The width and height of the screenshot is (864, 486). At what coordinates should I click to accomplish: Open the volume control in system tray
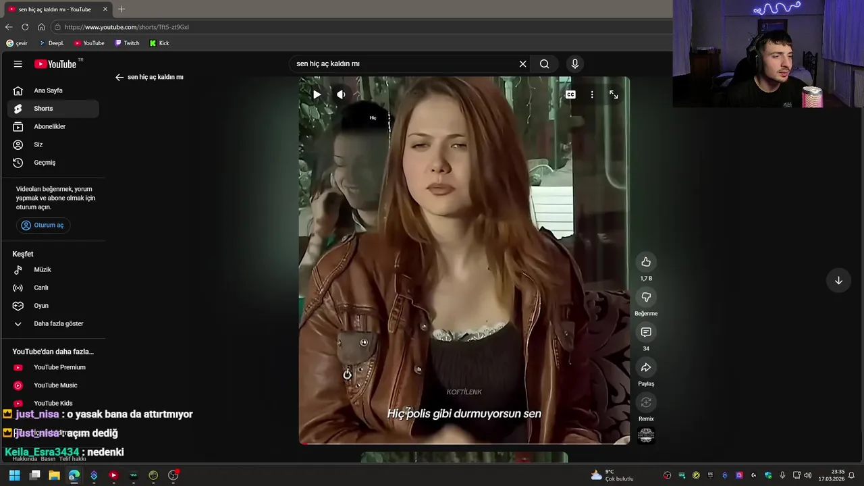808,475
